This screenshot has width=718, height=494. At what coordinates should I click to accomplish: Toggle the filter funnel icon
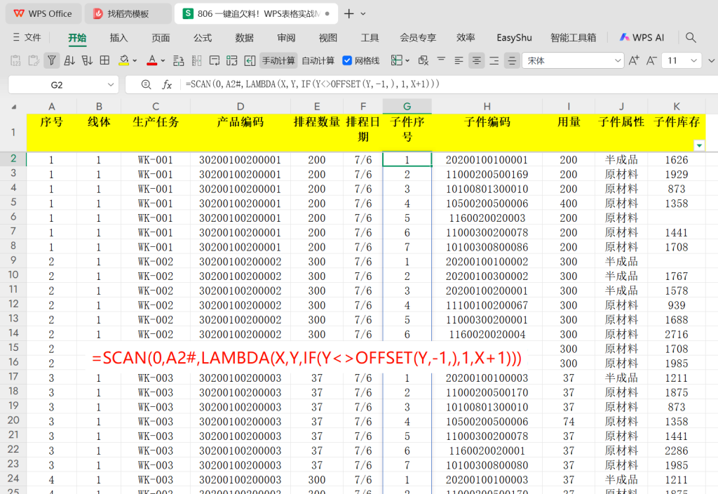(52, 60)
